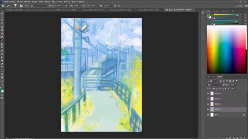Select the Clone Stamp tool
Viewport: 248px width, 139px height.
pos(2,44)
